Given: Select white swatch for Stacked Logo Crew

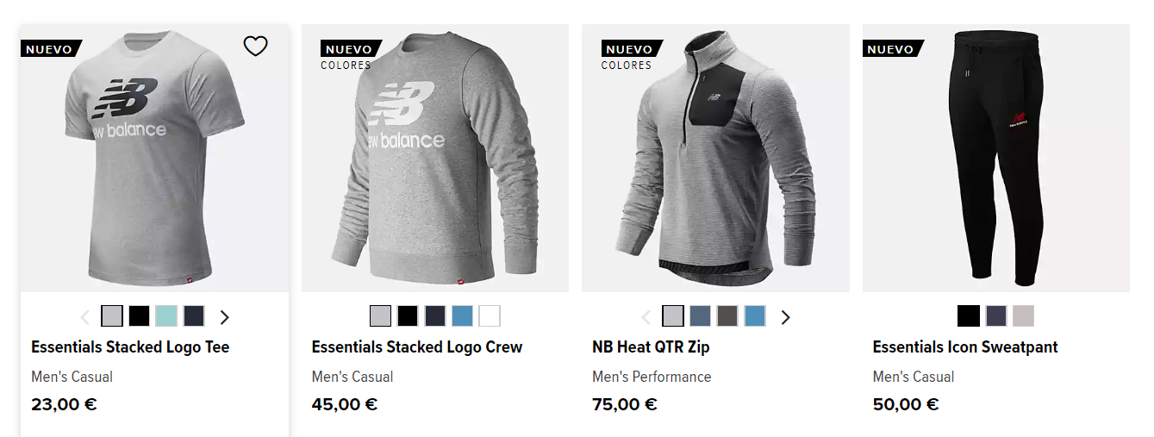Looking at the screenshot, I should coord(490,316).
